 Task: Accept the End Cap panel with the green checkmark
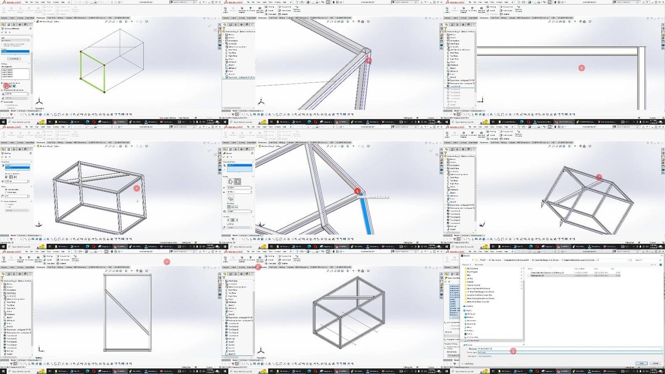point(3,157)
